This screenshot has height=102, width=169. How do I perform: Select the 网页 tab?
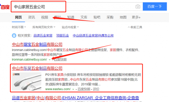[x=18, y=17]
